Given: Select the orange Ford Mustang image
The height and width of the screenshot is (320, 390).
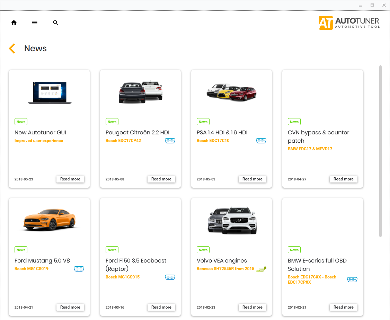Looking at the screenshot, I should pos(49,219).
